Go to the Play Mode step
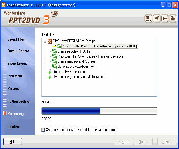179x149 pixels. (x=15, y=76)
